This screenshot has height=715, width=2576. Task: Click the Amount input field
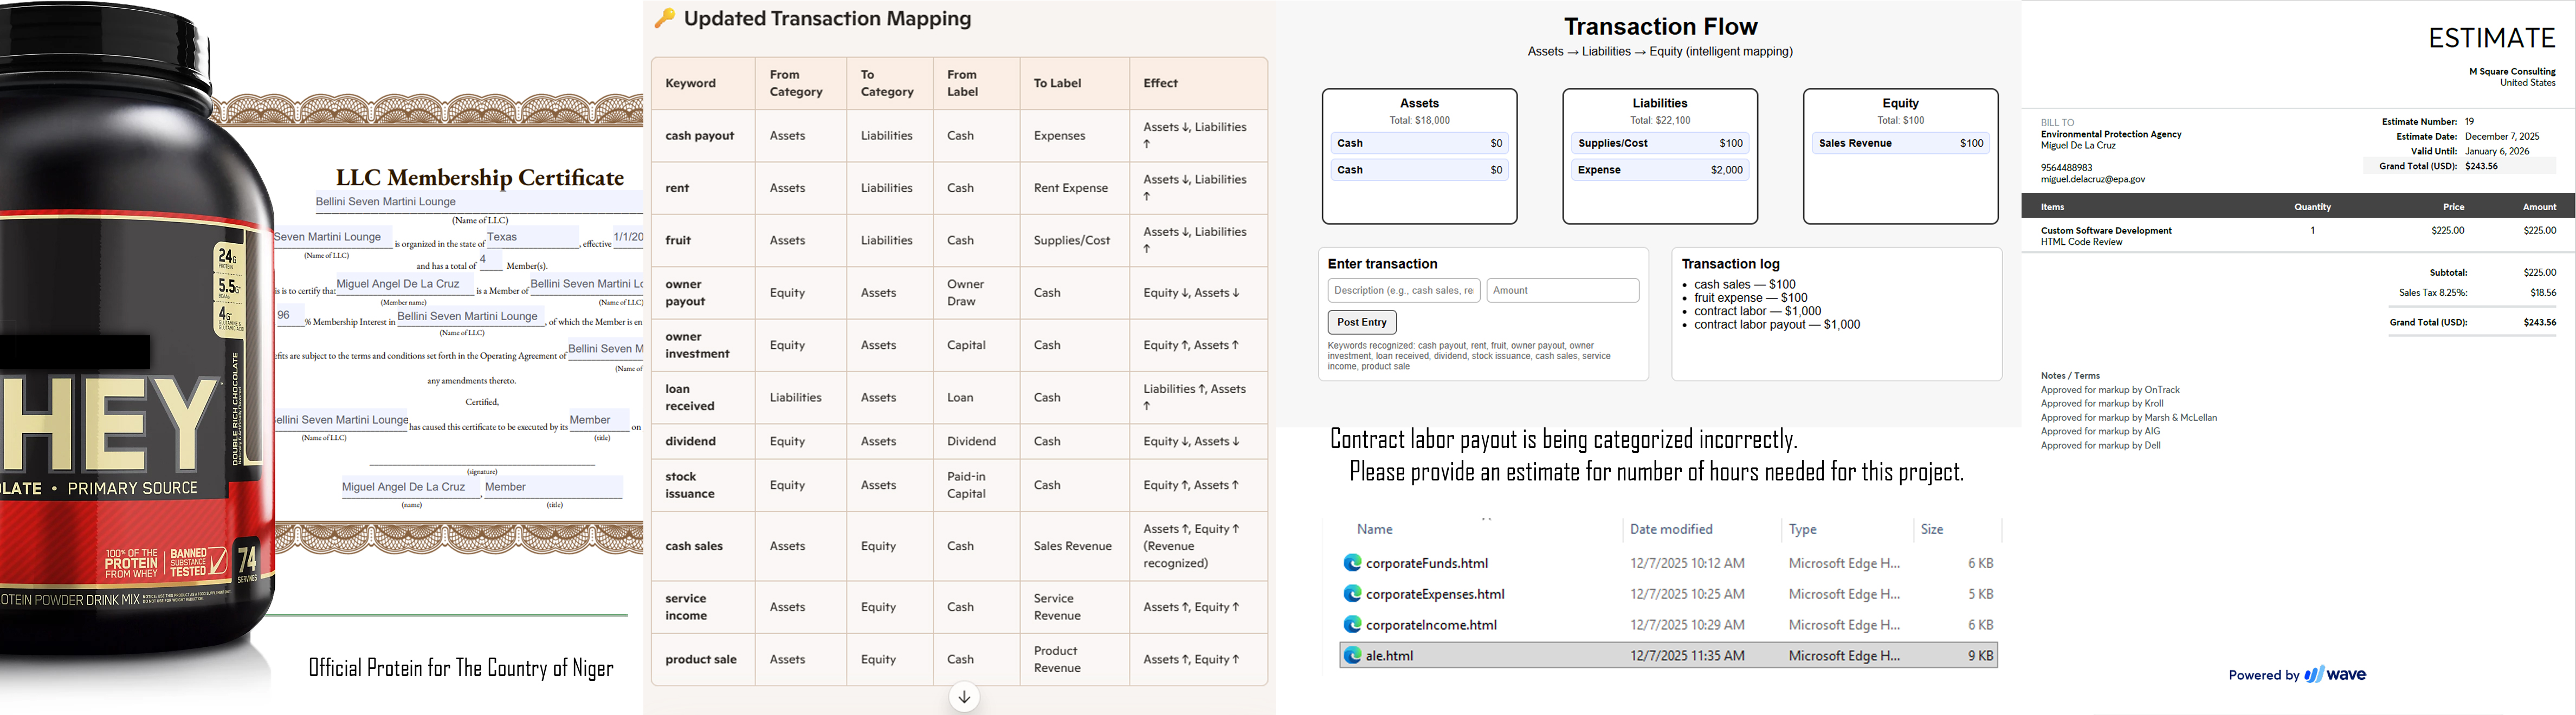pos(1562,291)
